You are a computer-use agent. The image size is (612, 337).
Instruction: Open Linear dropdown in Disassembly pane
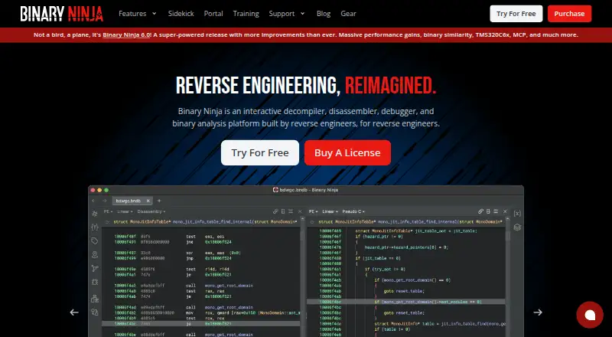tap(125, 211)
